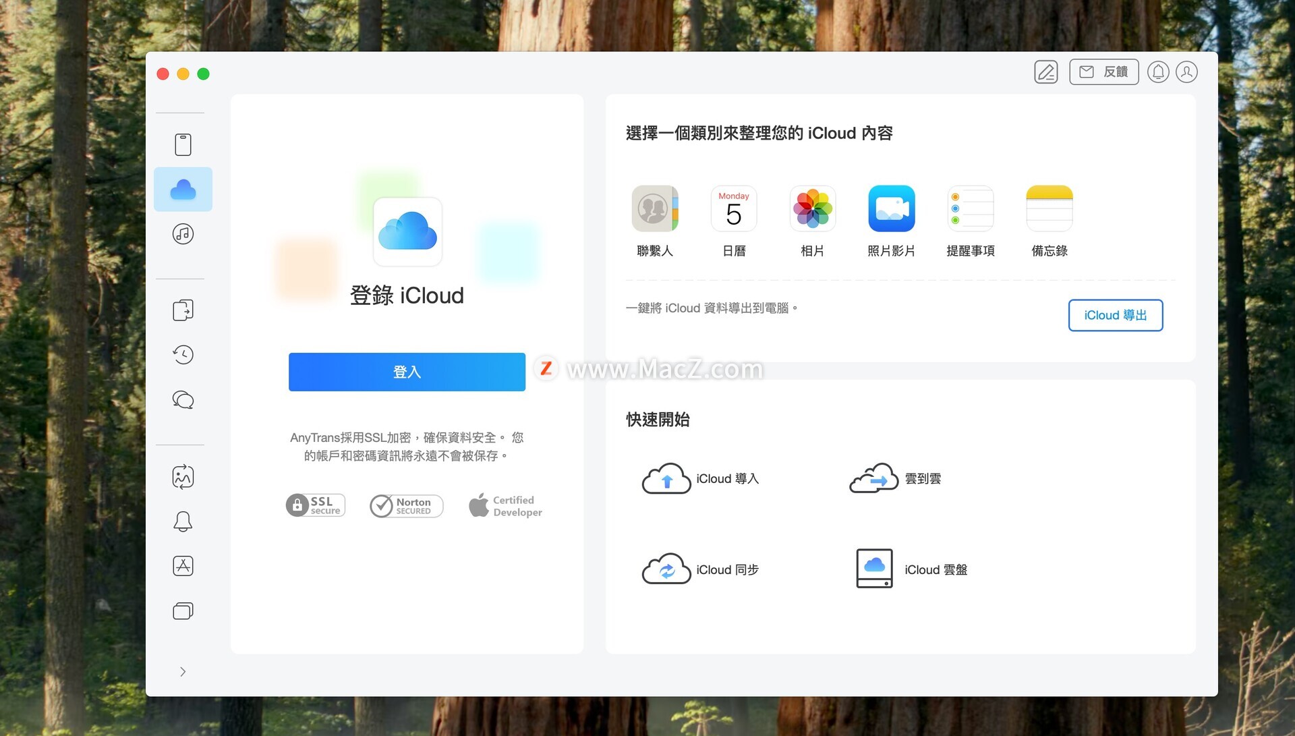Click the Apple Certified Developer badge
This screenshot has height=736, width=1295.
tap(505, 506)
